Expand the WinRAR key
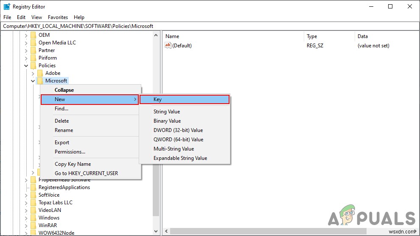The image size is (420, 236). click(x=26, y=225)
